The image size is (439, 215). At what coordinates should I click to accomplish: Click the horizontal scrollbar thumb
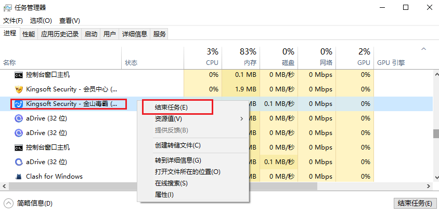[x=163, y=186]
